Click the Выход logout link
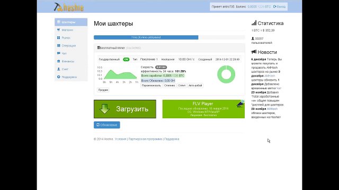 [279, 7]
